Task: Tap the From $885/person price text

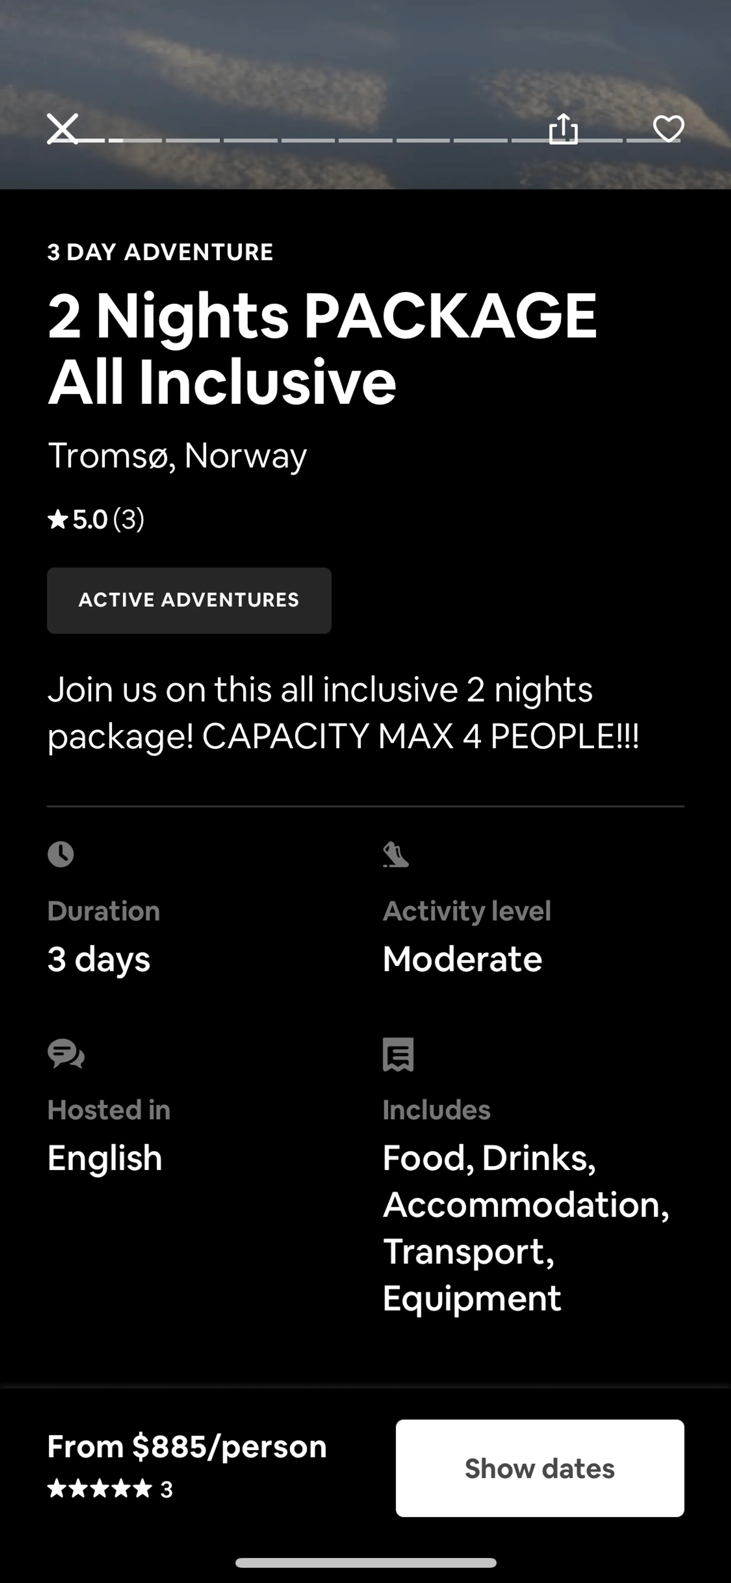Action: point(187,1447)
